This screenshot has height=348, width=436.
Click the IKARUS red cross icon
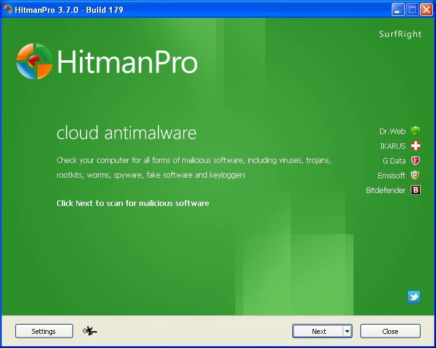[x=416, y=146]
